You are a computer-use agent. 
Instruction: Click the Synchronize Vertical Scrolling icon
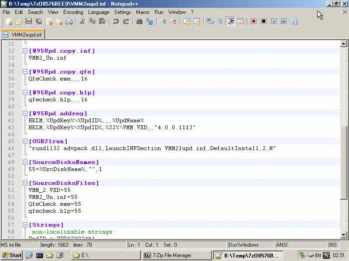187,21
